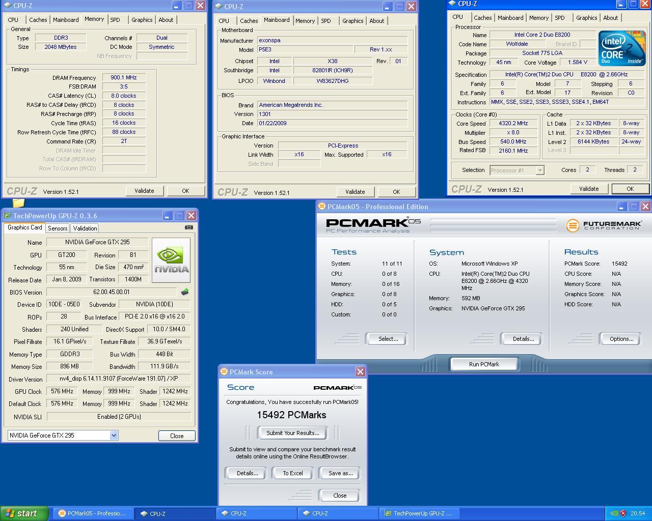Click the 15492 PCMarks score text
This screenshot has height=521, width=652.
(291, 415)
